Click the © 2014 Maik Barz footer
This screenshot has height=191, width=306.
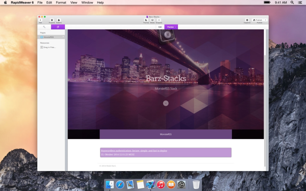[107, 166]
